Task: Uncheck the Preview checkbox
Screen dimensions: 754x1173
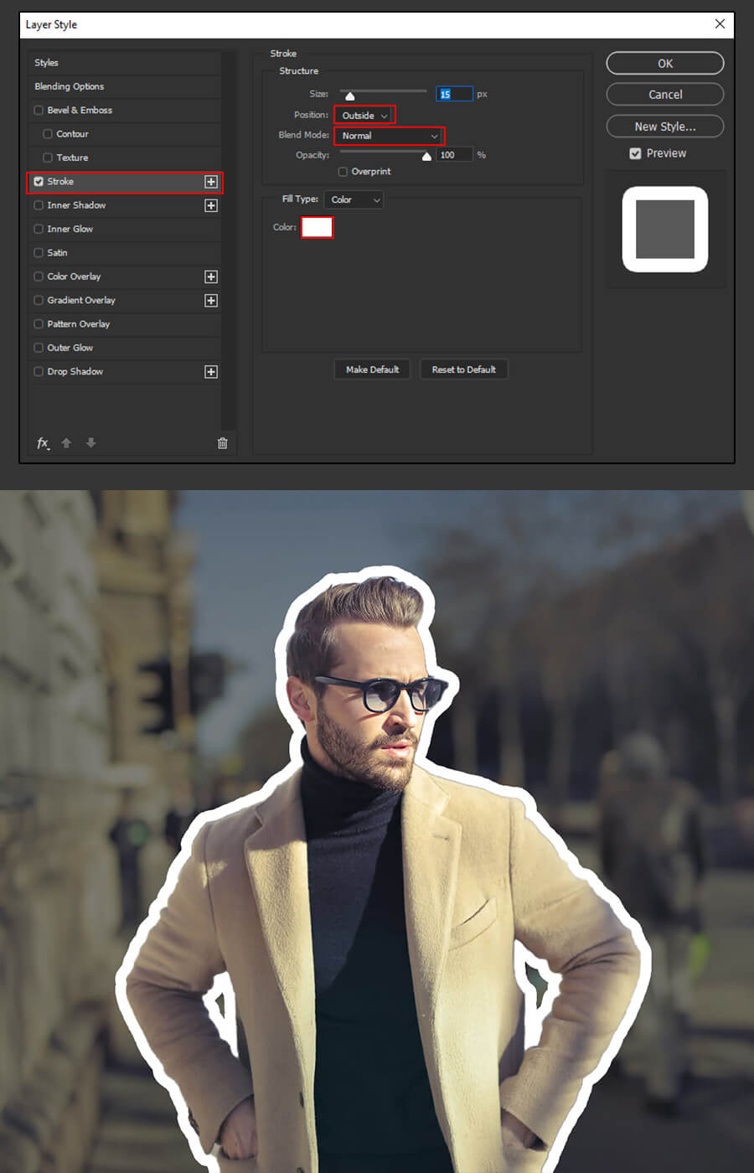Action: click(635, 153)
